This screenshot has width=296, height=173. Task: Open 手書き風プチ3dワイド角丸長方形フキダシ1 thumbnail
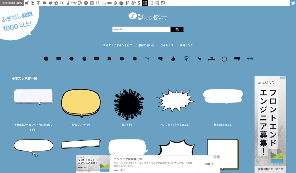(x=33, y=97)
